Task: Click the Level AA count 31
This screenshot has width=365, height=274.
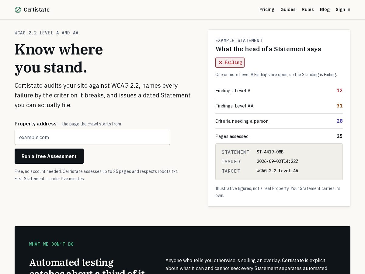Action: [x=339, y=106]
